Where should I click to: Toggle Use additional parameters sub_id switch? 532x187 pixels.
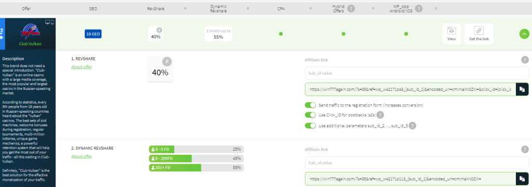[x=311, y=126]
